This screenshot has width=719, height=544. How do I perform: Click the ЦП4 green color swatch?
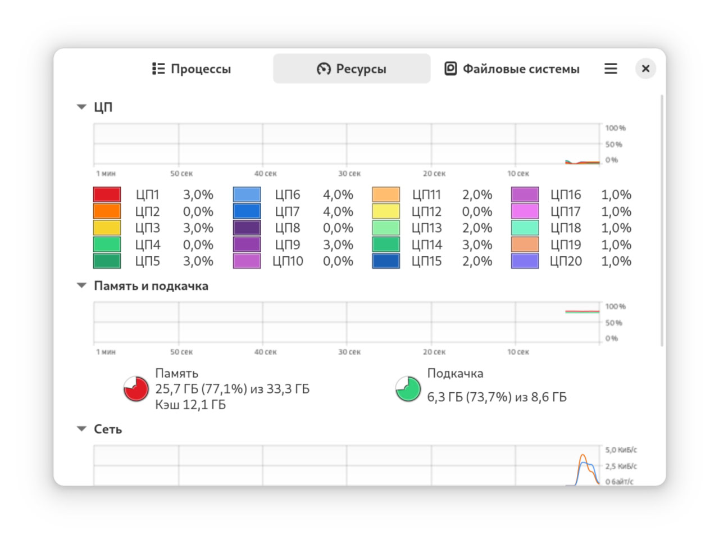pos(107,244)
